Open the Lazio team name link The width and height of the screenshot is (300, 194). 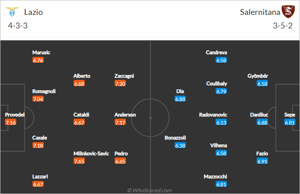pyautogui.click(x=33, y=12)
